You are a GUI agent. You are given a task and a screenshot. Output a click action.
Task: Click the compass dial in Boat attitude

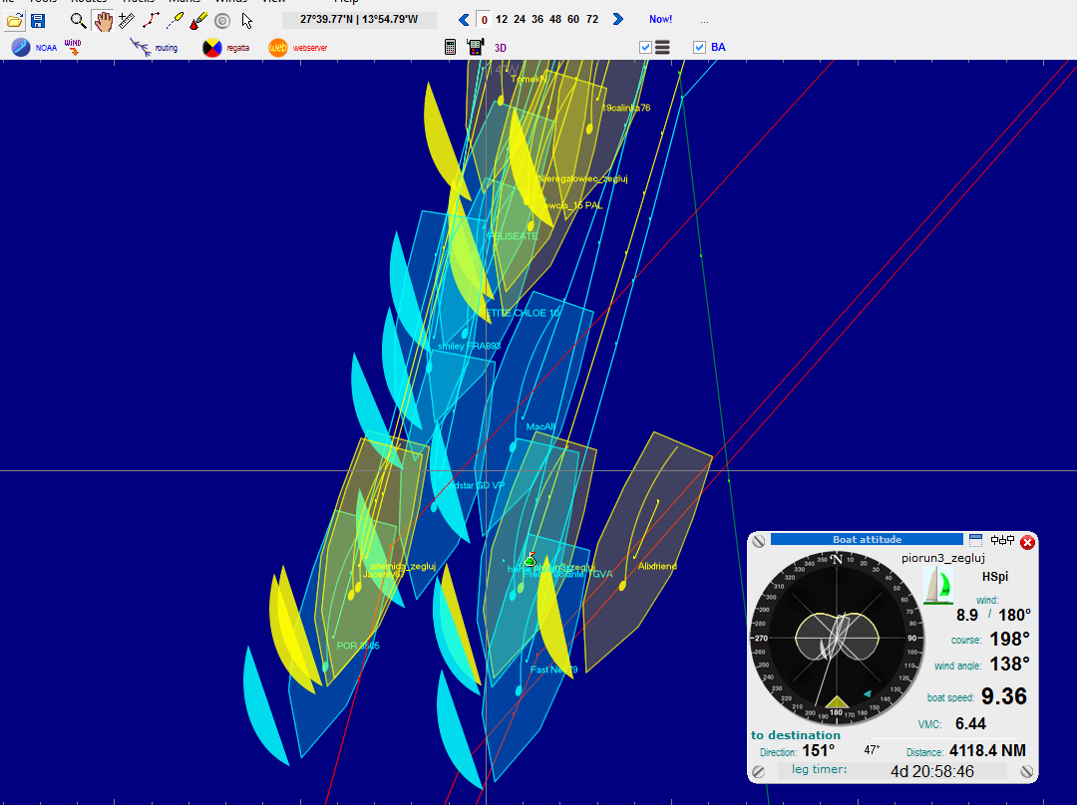pos(836,639)
